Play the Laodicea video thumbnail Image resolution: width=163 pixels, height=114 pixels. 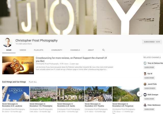point(16,94)
